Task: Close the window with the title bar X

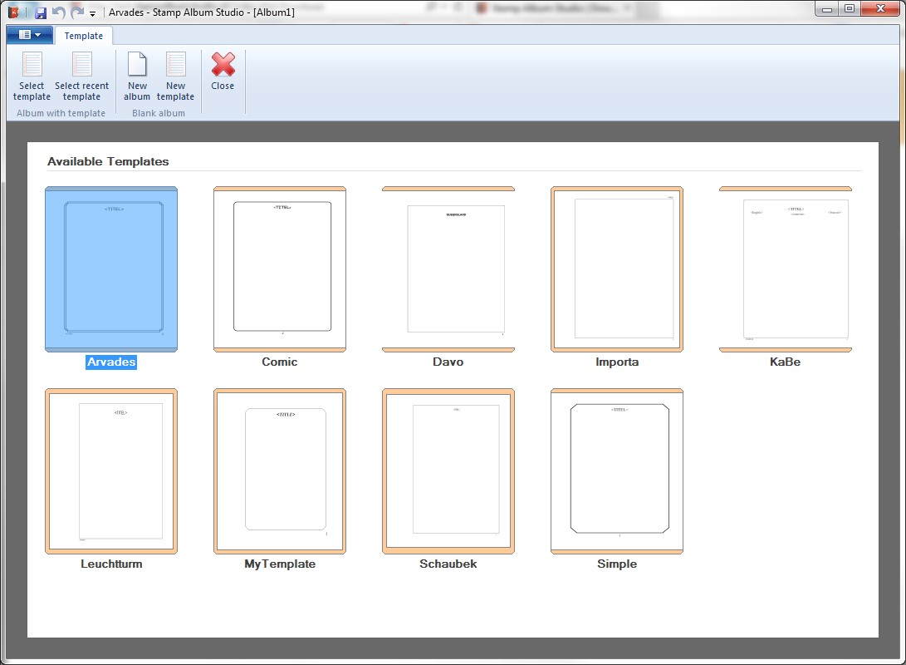Action: pyautogui.click(x=880, y=9)
